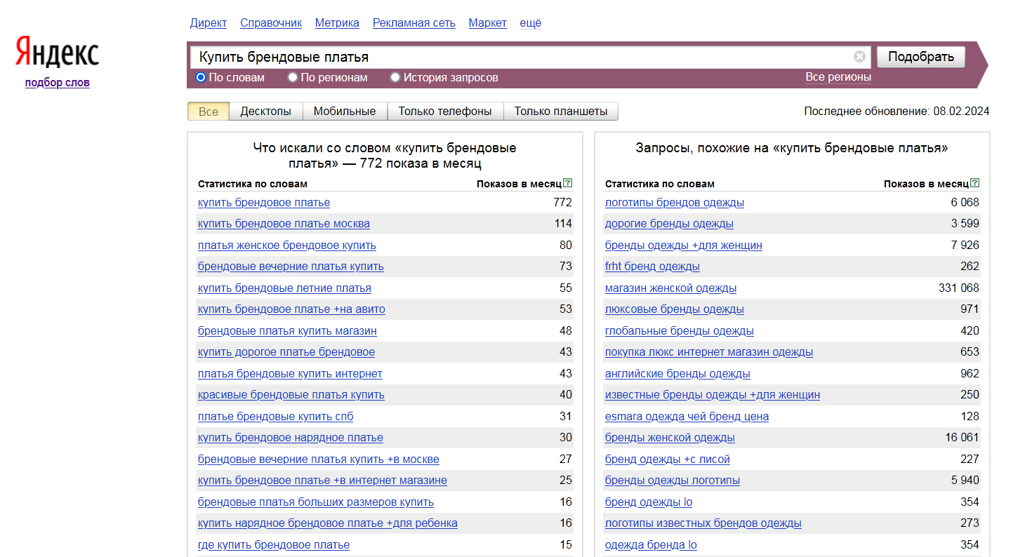Screen dimensions: 1025x557
Task: Open 'логотипы известных брендов одежды' query
Action: 703,523
